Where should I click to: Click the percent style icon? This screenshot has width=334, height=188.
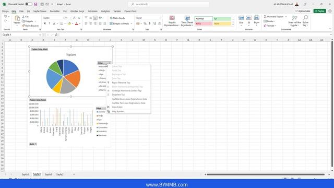(145, 23)
